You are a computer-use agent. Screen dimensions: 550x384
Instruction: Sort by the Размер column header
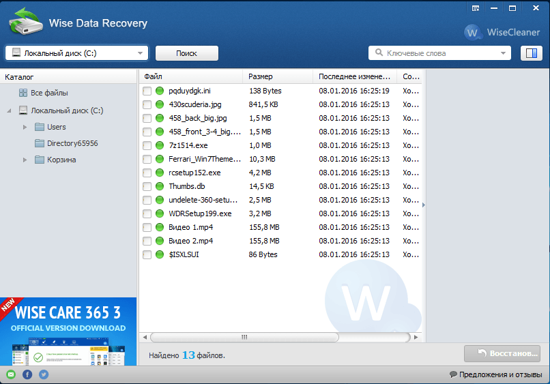[x=277, y=77]
